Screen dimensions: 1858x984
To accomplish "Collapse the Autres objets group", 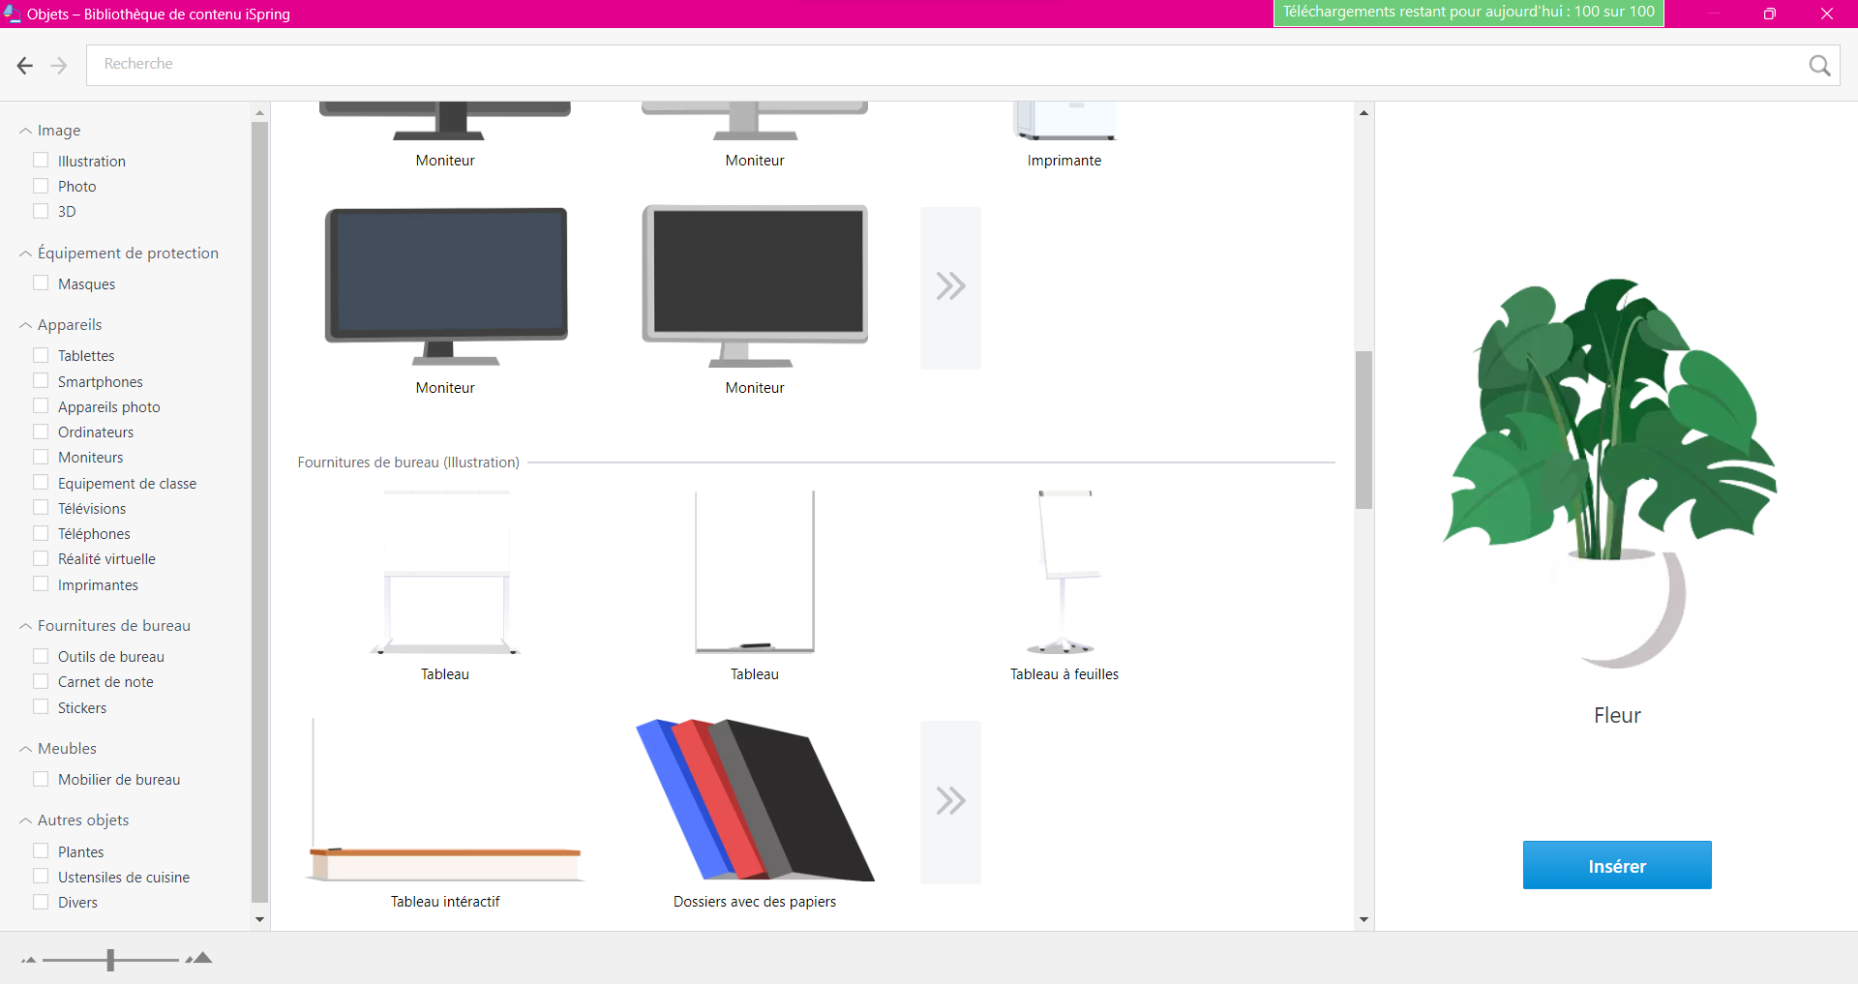I will click(26, 821).
